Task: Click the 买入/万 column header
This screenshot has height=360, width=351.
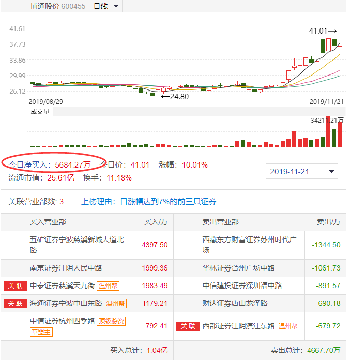Action: coord(156,222)
